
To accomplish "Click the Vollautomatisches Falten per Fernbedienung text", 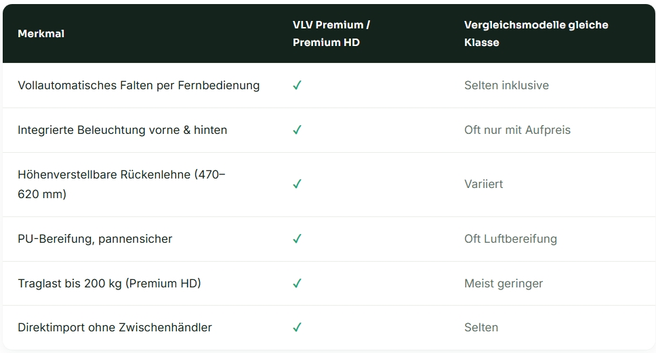I will tap(138, 85).
